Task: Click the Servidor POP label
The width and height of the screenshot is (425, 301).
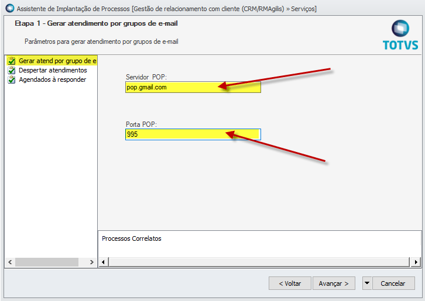Action: click(146, 77)
